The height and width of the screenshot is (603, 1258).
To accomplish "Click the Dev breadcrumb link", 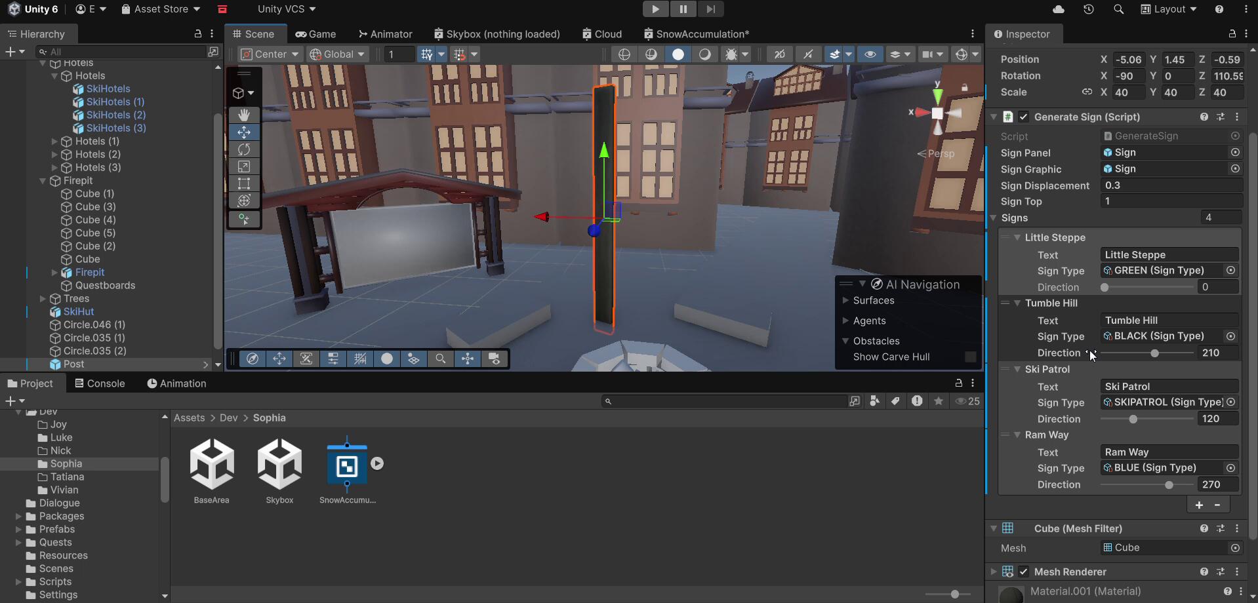I will pos(228,418).
